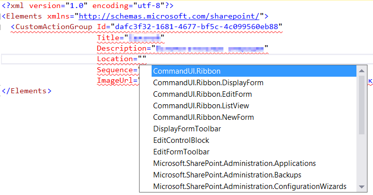
Task: Click the autocomplete scrollbar thumb
Action: 361,105
